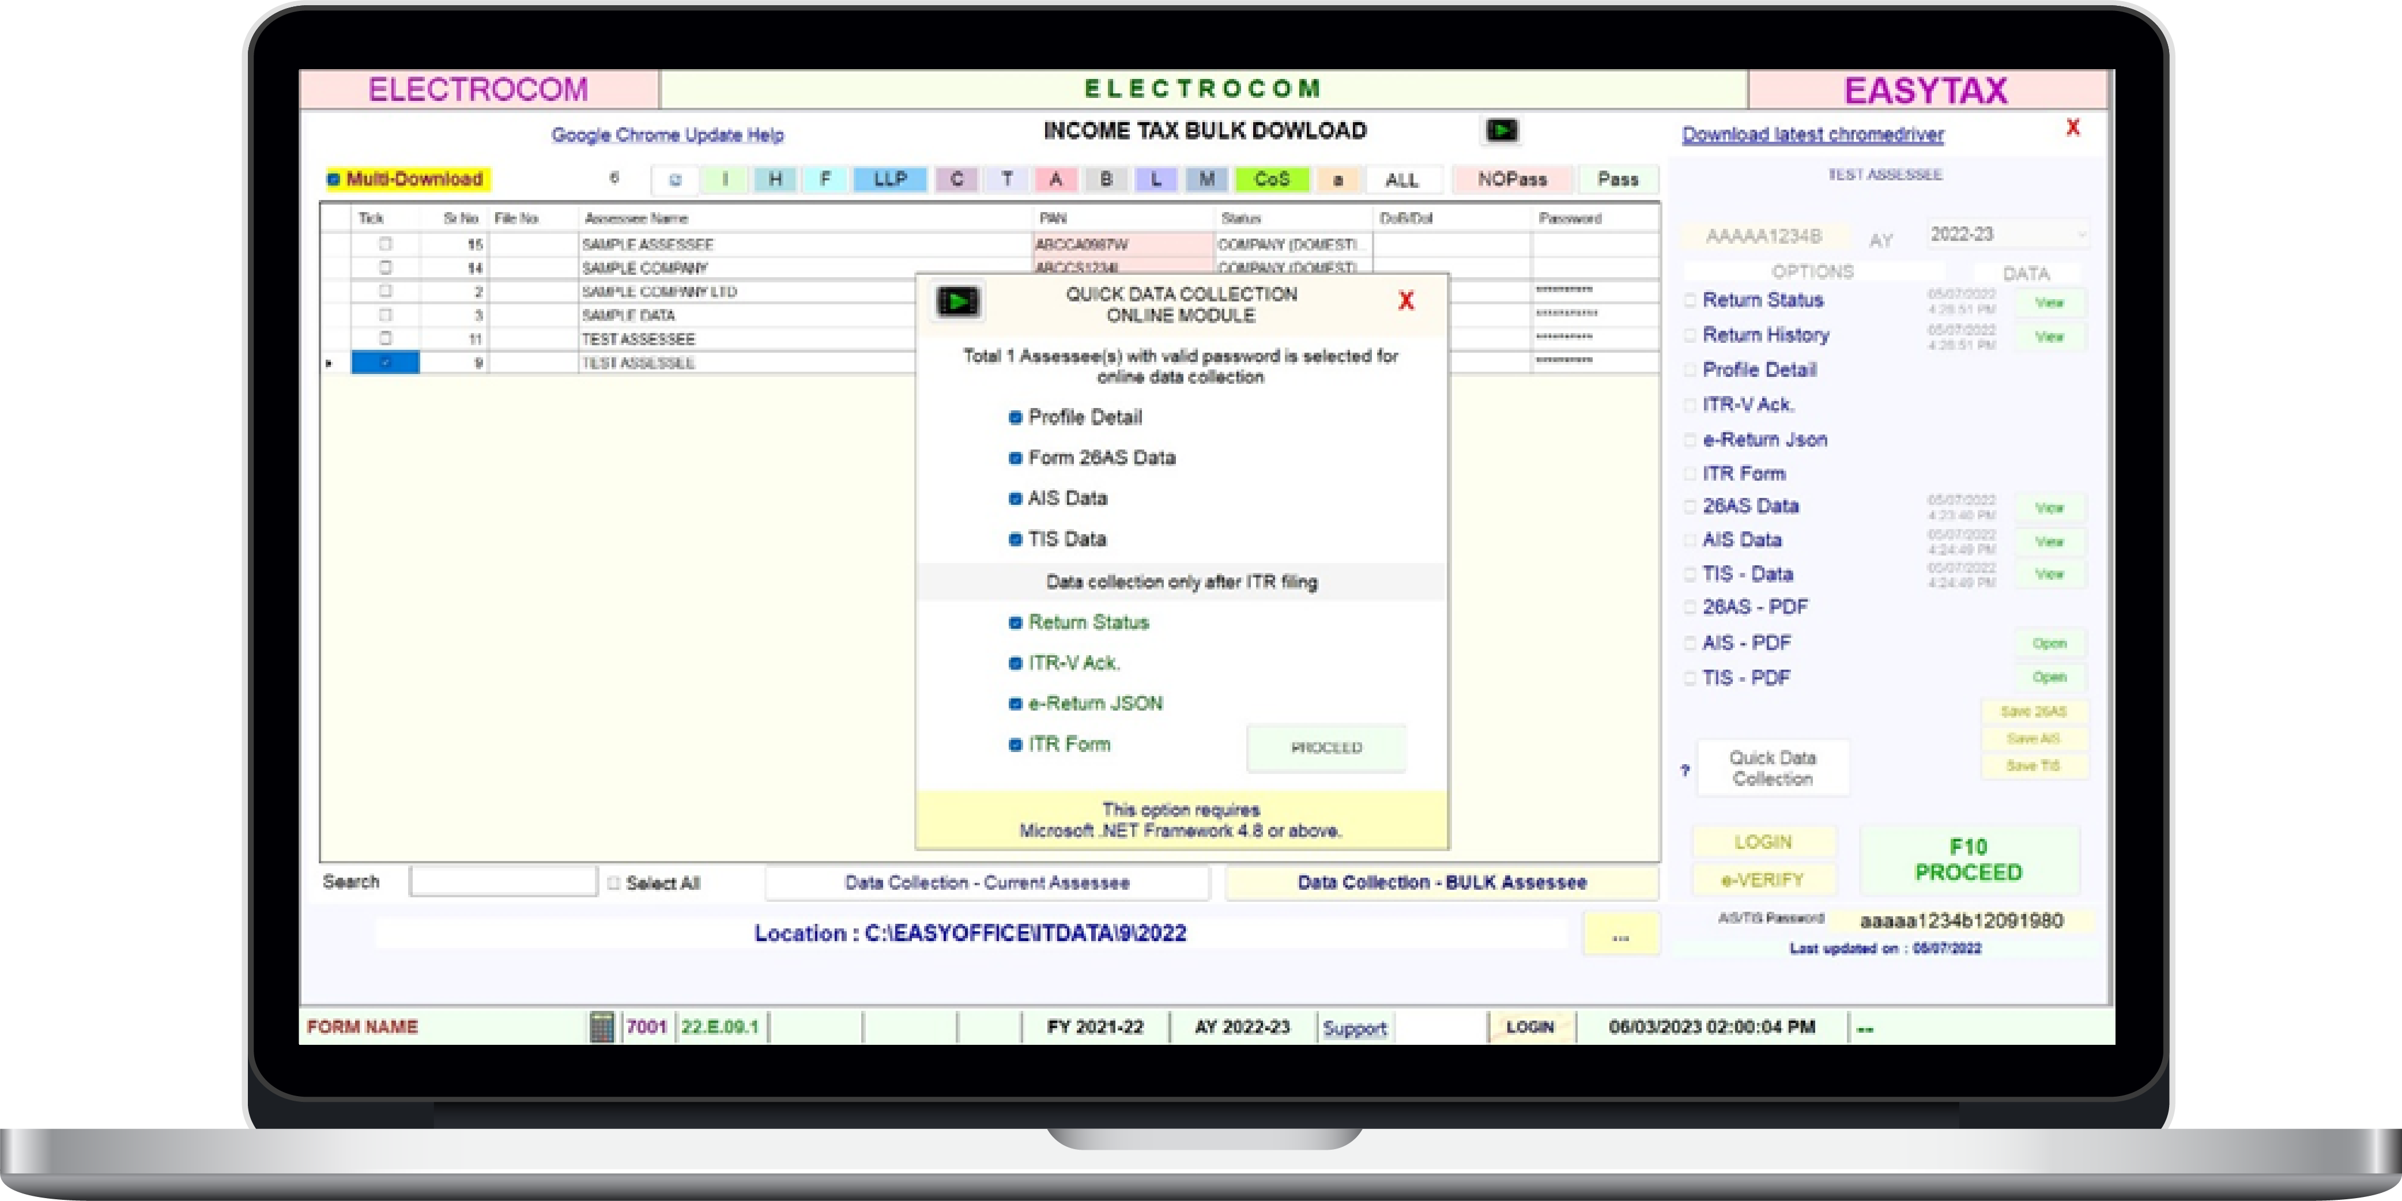Screen dimensions: 2402x1201
Task: Open Download latest chromedriver link
Action: point(1813,134)
